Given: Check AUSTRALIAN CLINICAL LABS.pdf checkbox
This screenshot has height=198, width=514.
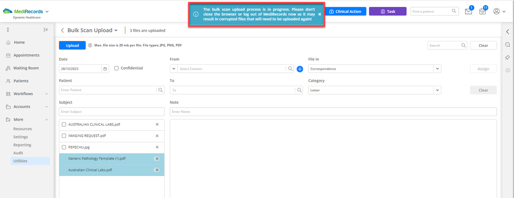Looking at the screenshot, I should 64,125.
